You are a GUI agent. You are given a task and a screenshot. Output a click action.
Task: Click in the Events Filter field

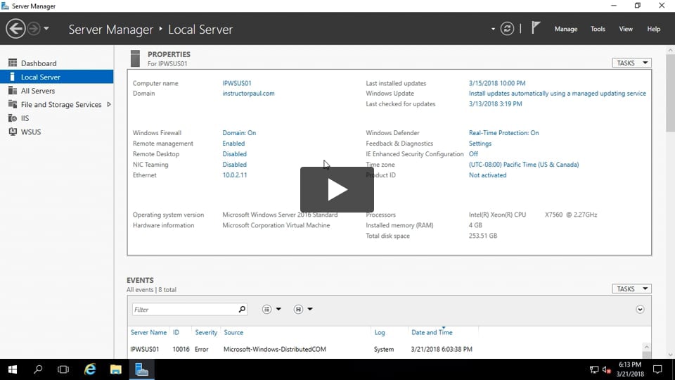(184, 310)
